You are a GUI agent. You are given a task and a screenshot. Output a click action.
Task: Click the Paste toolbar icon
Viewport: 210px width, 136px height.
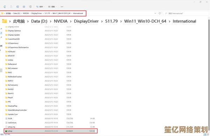pos(11,7)
